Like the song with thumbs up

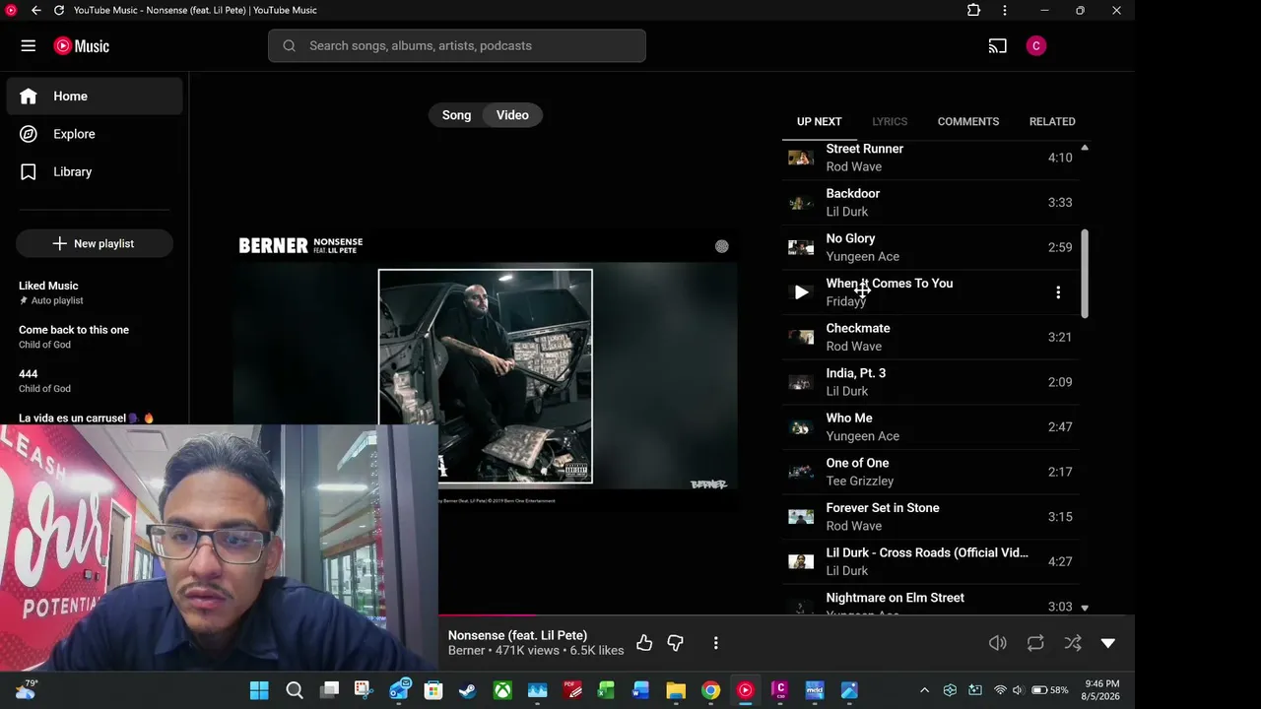(644, 643)
